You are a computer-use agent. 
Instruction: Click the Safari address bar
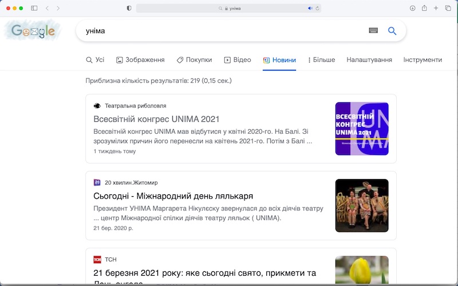pyautogui.click(x=228, y=8)
